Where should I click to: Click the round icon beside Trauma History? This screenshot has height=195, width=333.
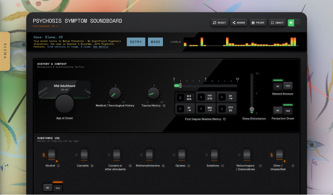164,106
